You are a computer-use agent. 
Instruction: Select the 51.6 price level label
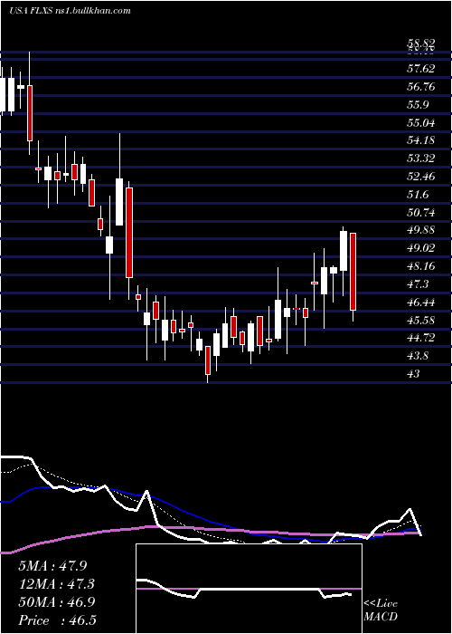(418, 195)
